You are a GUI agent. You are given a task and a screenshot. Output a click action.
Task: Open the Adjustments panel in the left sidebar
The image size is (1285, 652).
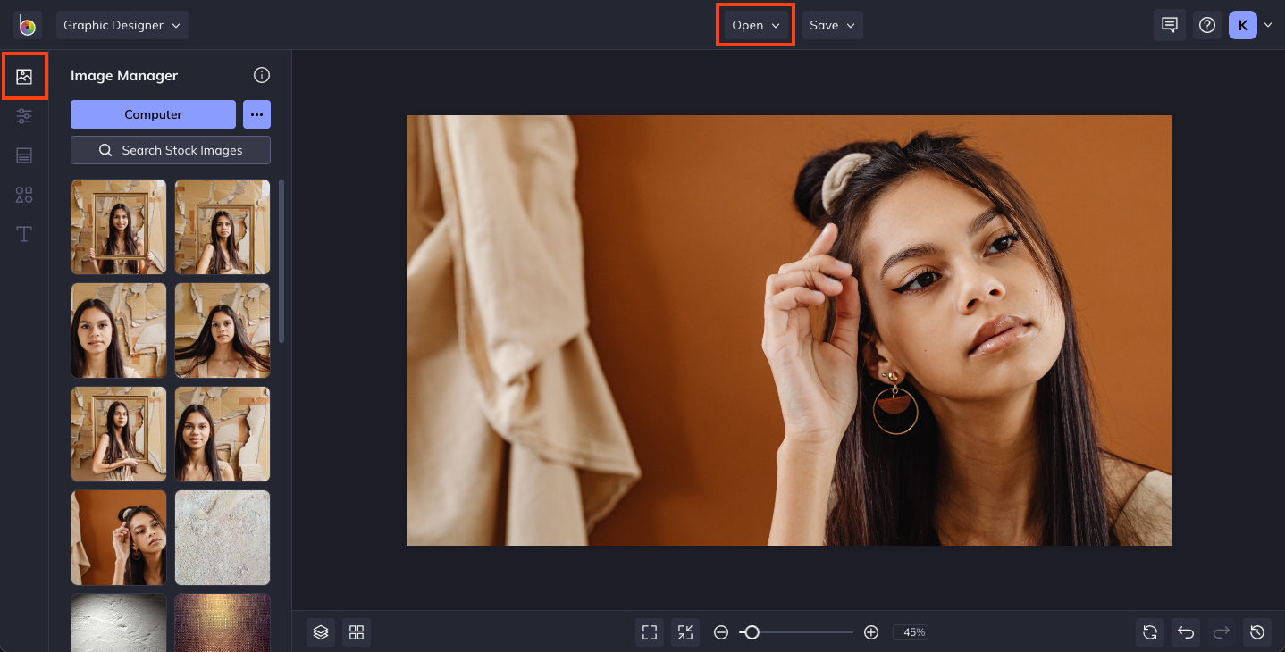(24, 116)
